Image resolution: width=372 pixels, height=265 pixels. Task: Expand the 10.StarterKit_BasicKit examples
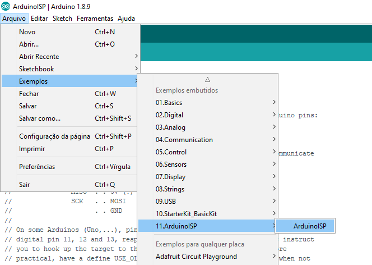pyautogui.click(x=208, y=214)
